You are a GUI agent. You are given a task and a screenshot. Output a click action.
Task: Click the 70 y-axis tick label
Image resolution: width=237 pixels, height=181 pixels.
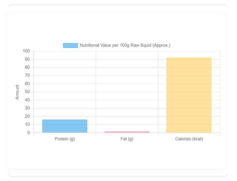point(27,76)
